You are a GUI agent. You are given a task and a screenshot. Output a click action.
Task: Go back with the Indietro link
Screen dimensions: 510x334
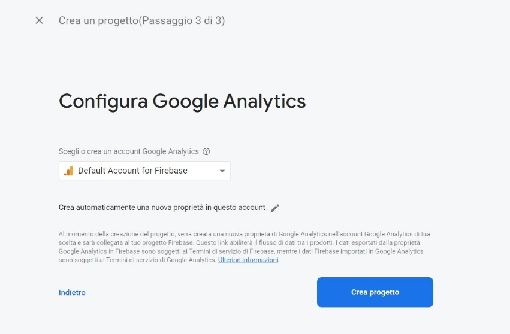72,293
